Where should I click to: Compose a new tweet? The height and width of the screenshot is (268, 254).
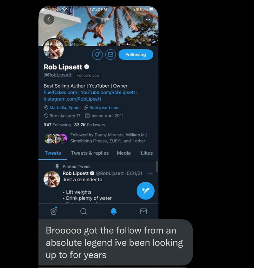(145, 191)
